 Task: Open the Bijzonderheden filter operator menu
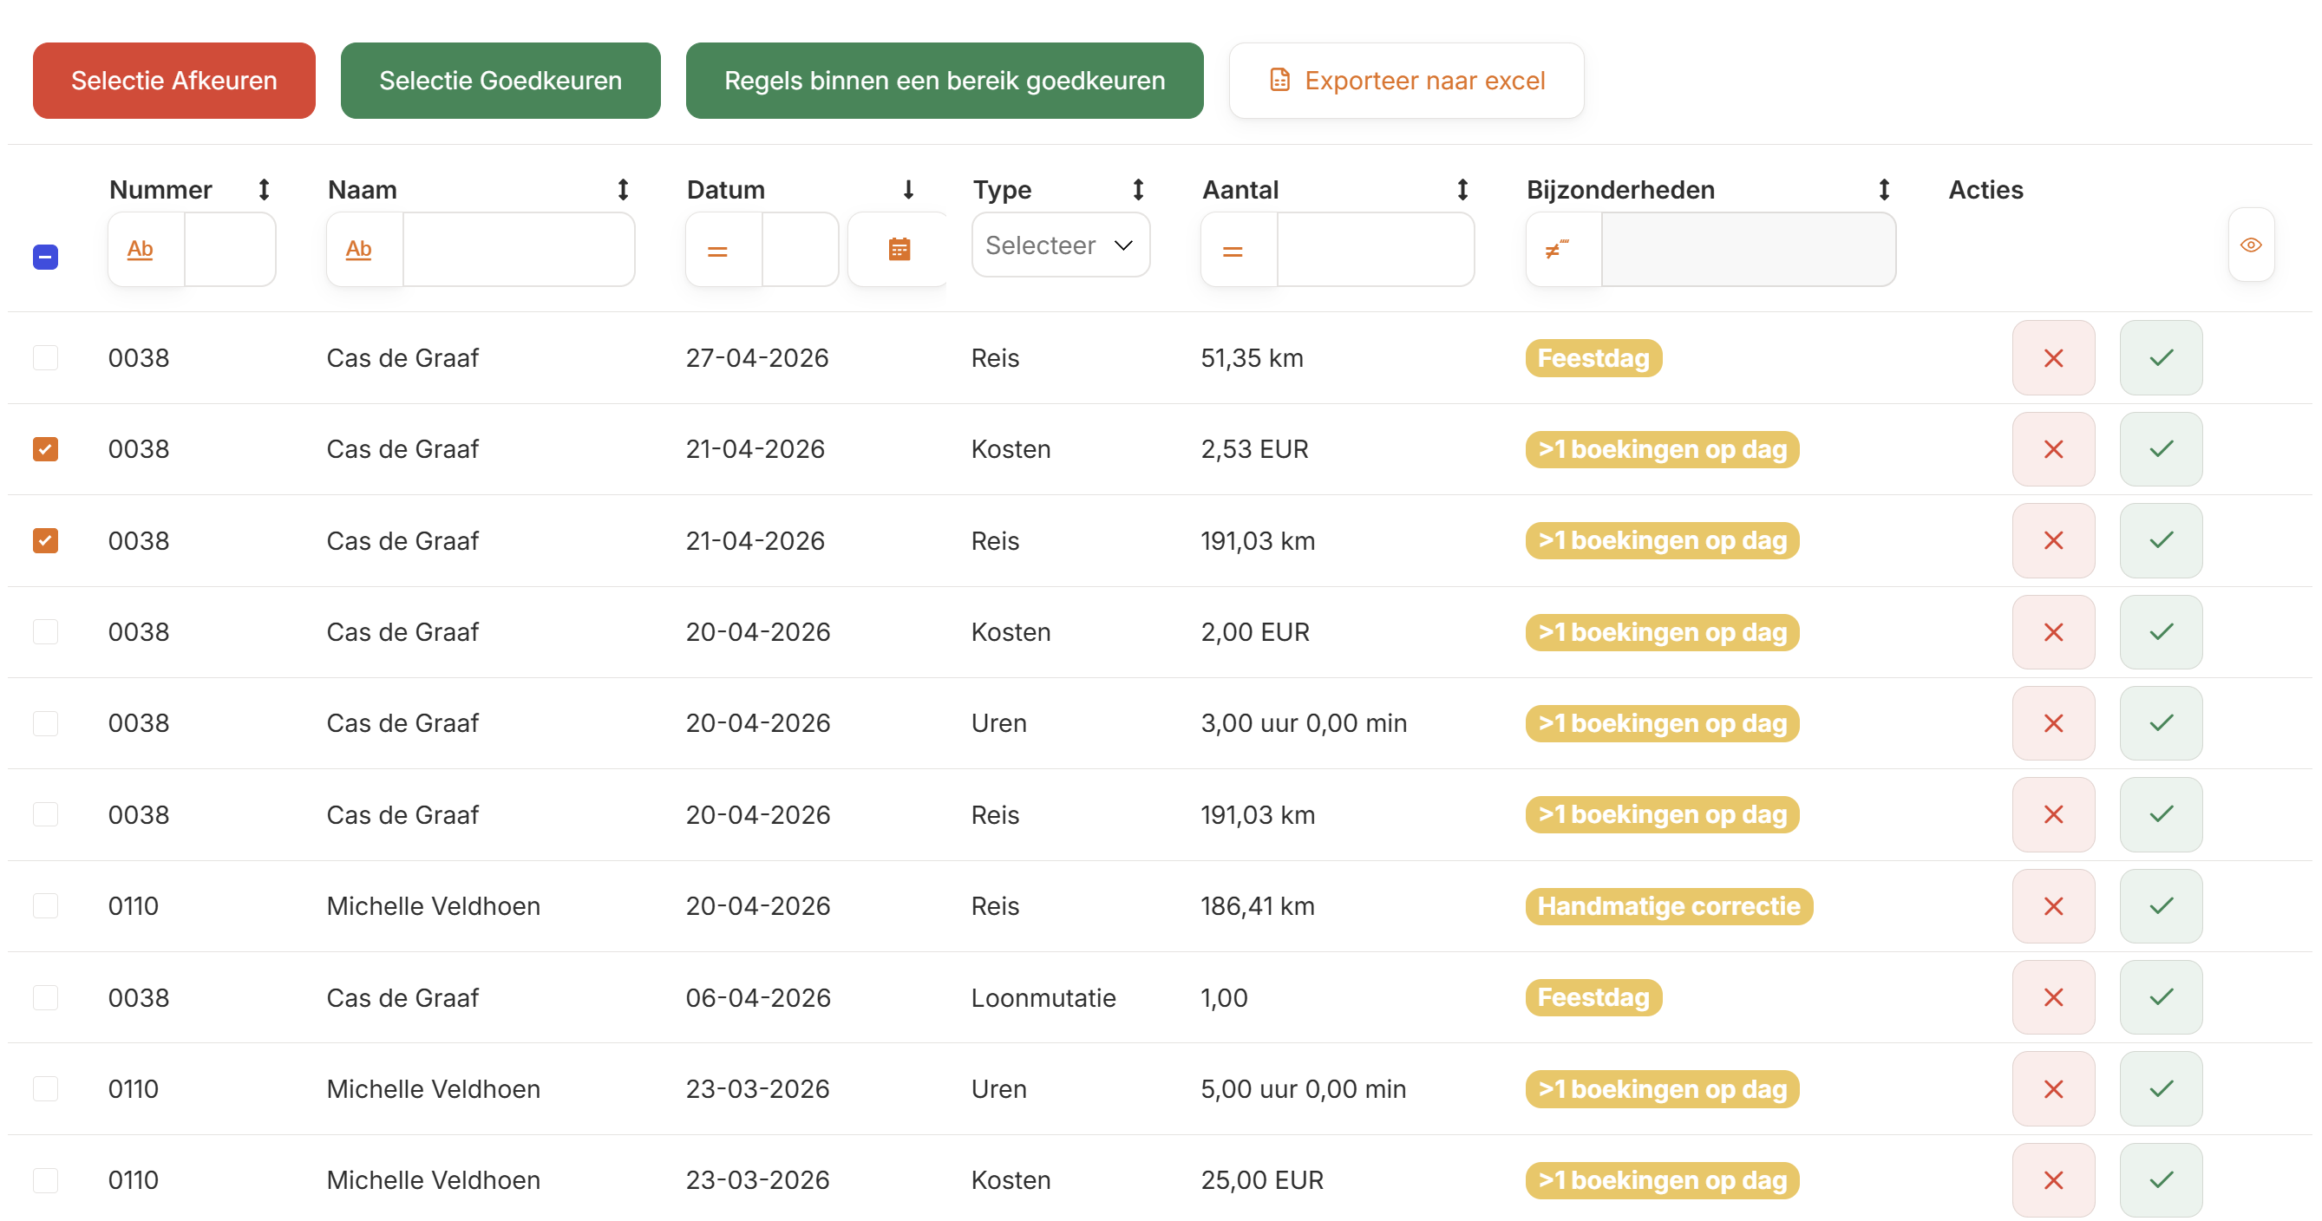tap(1563, 250)
